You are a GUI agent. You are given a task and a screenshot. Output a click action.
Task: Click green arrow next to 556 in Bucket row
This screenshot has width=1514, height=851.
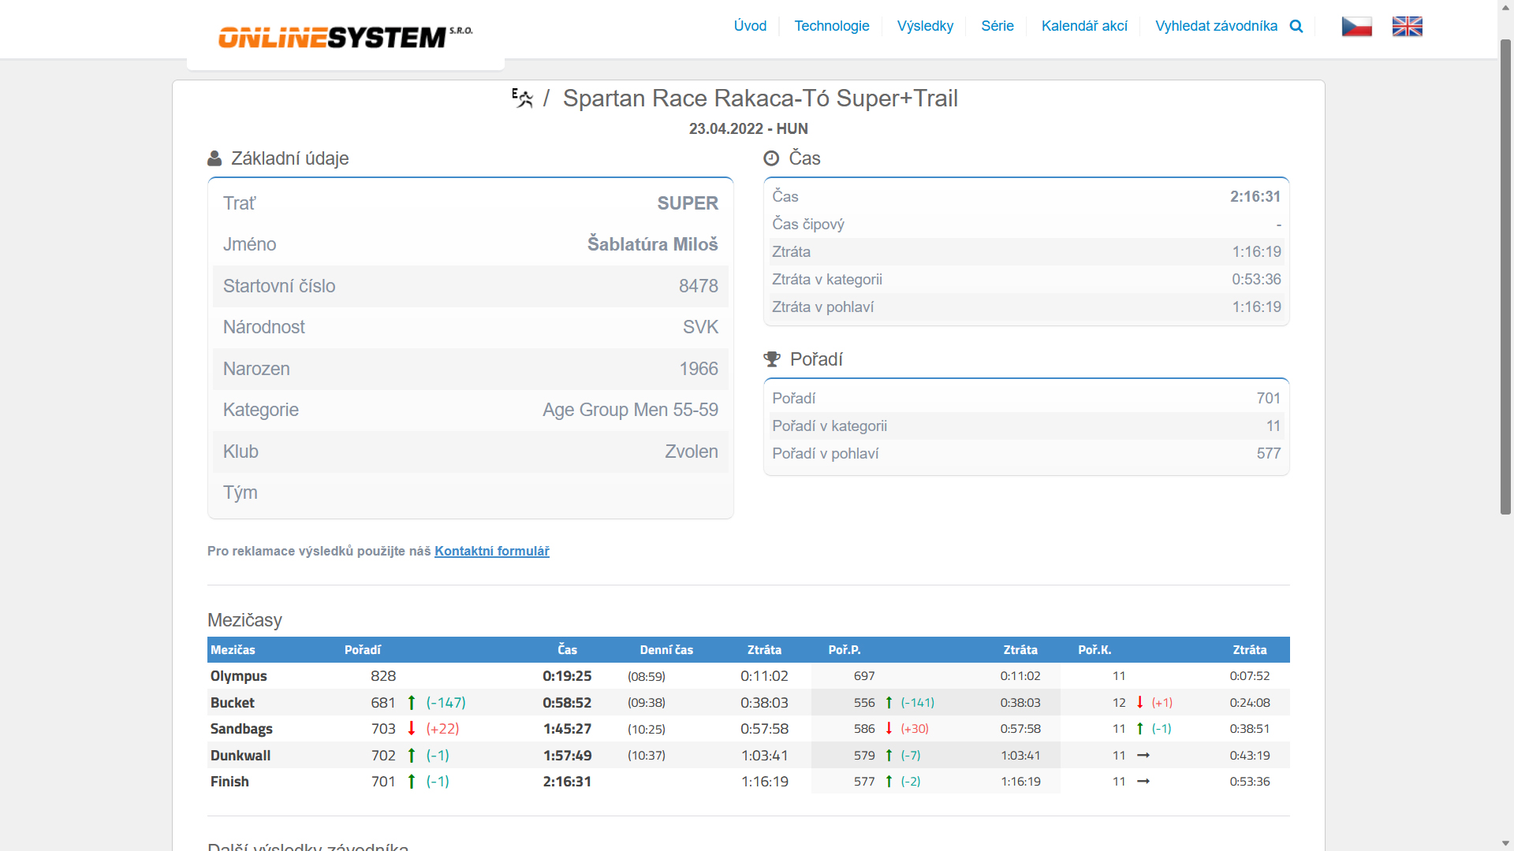(x=889, y=702)
